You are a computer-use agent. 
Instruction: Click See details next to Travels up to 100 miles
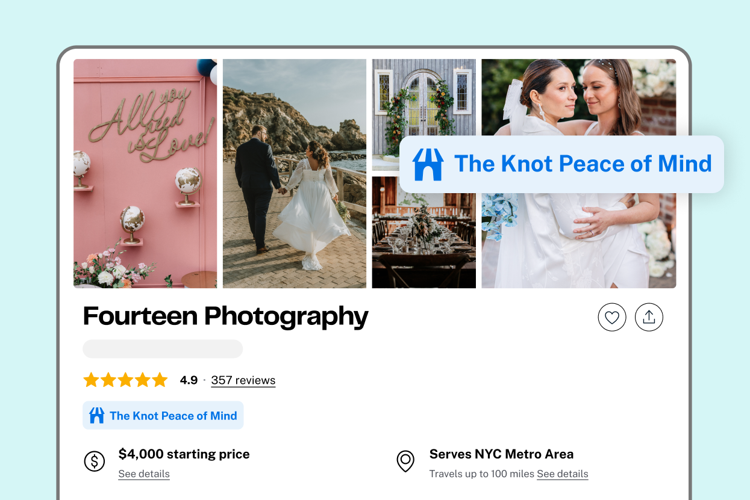[563, 474]
